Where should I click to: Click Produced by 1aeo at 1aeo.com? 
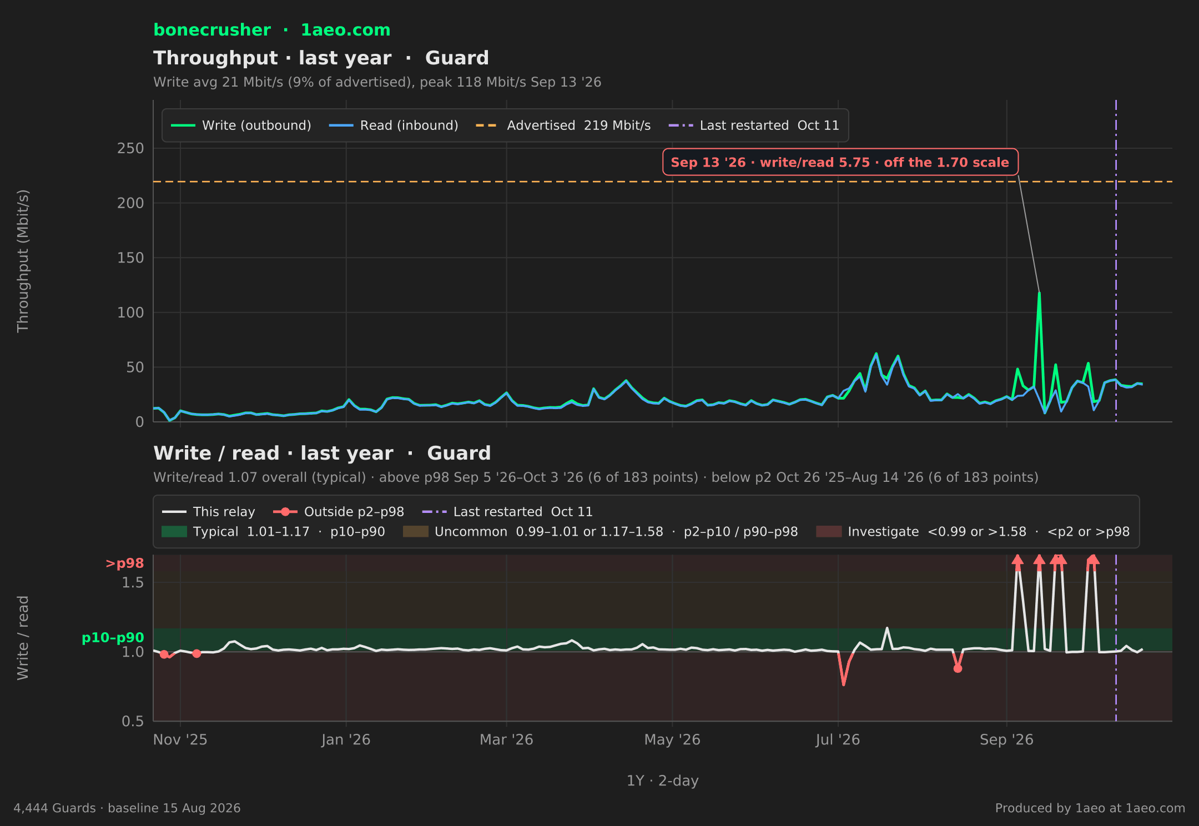click(x=1090, y=808)
